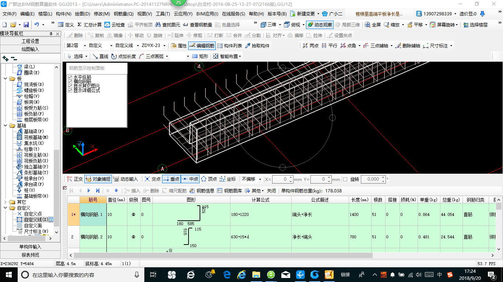
Task: Click horizontal scrollbar of rebar table
Action: pyautogui.click(x=223, y=255)
